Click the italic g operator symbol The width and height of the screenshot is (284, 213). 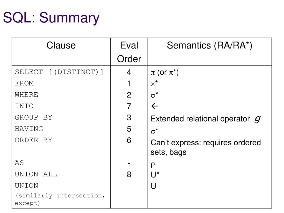click(257, 118)
